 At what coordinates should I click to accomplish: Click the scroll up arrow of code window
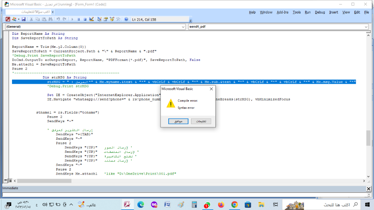tap(368, 35)
